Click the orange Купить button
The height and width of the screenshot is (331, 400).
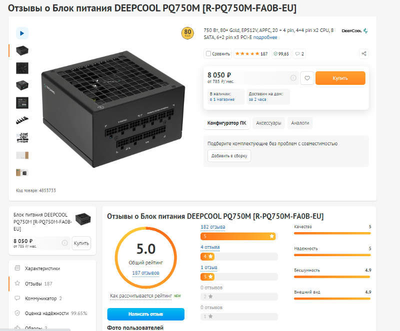340,78
